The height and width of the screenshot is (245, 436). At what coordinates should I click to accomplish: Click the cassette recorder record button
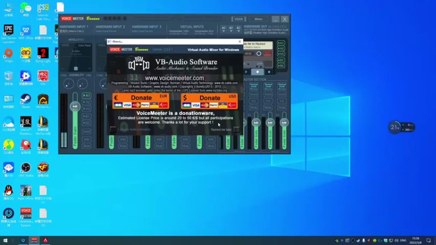click(269, 72)
